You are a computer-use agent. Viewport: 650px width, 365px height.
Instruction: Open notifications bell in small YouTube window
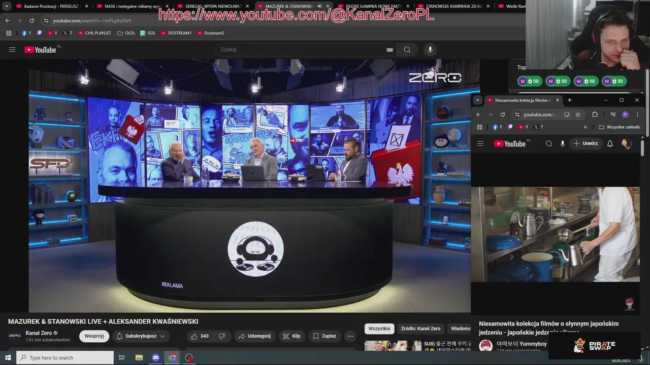[x=610, y=143]
